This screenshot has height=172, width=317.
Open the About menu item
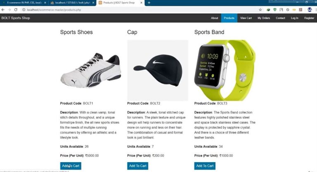[215, 18]
